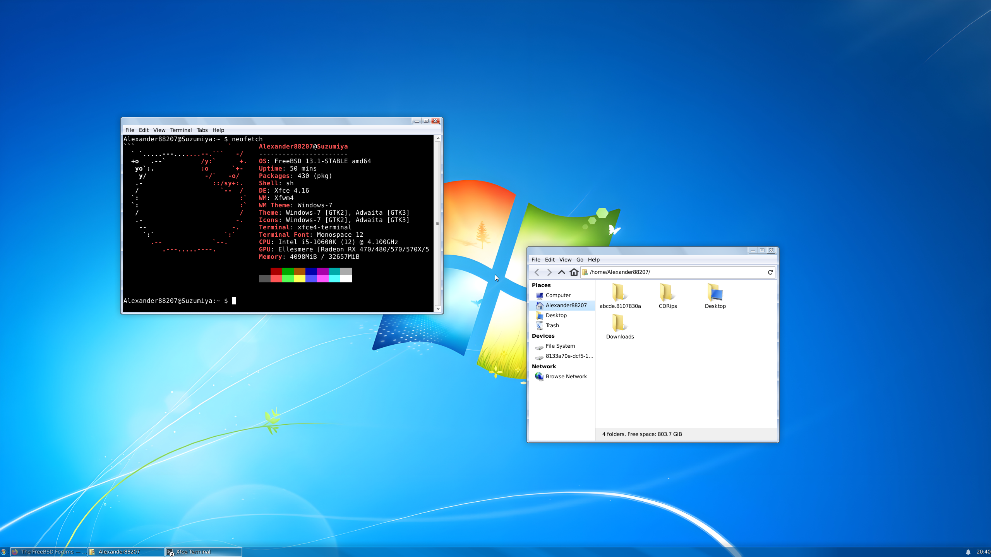Click the "Terminal Font: Monospace 12" line
This screenshot has width=991, height=557.
[x=311, y=235]
